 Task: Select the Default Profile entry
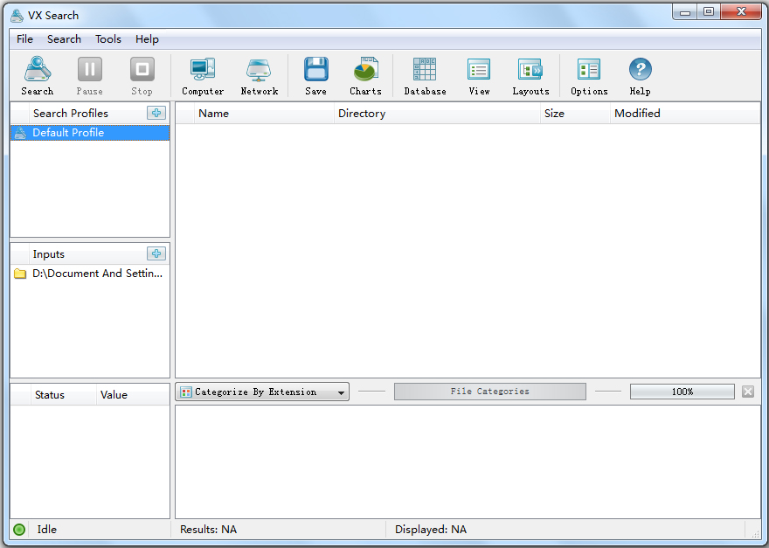click(68, 133)
